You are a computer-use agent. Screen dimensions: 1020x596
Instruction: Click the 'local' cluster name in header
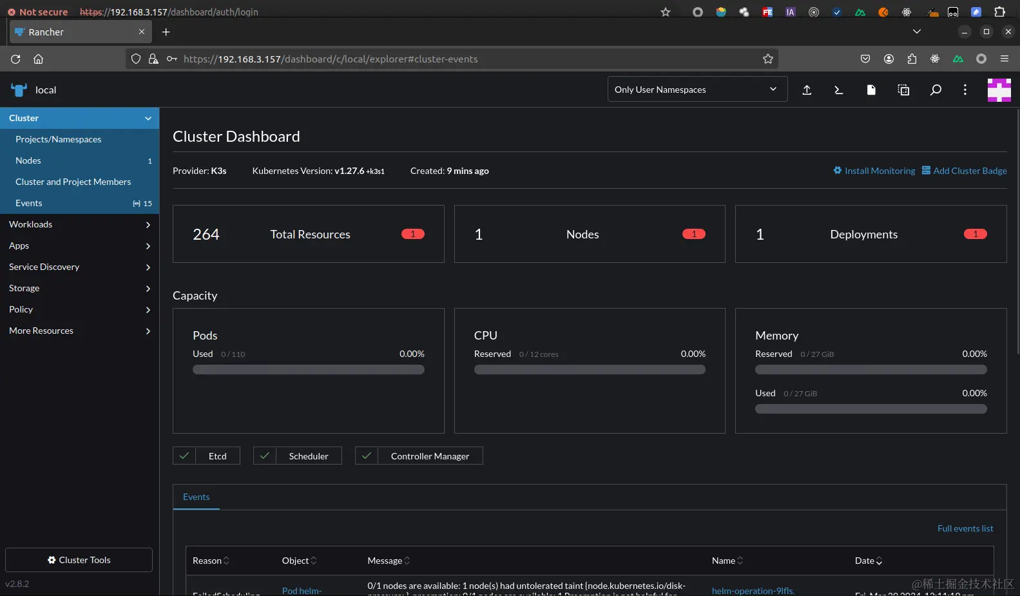tap(46, 90)
